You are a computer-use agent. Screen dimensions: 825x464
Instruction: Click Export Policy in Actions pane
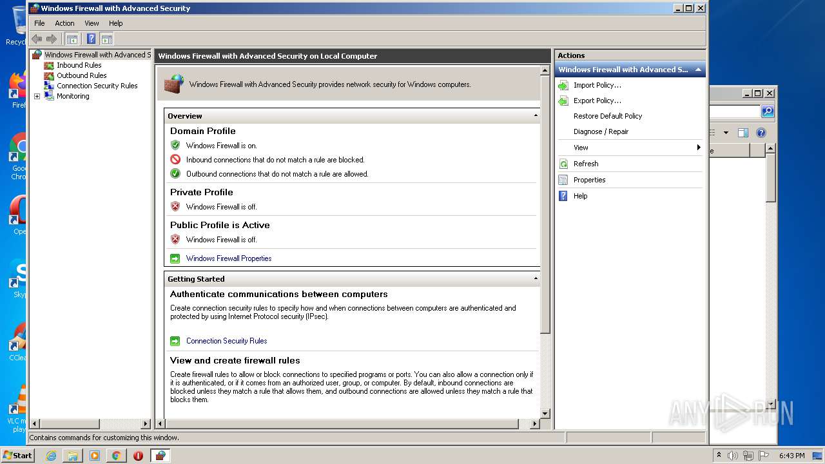[597, 101]
